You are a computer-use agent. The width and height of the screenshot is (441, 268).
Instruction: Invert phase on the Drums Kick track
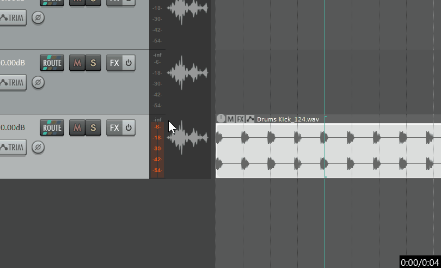38,148
